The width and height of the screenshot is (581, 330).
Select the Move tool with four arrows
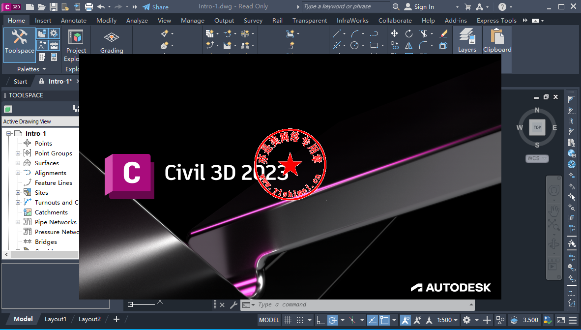click(395, 34)
